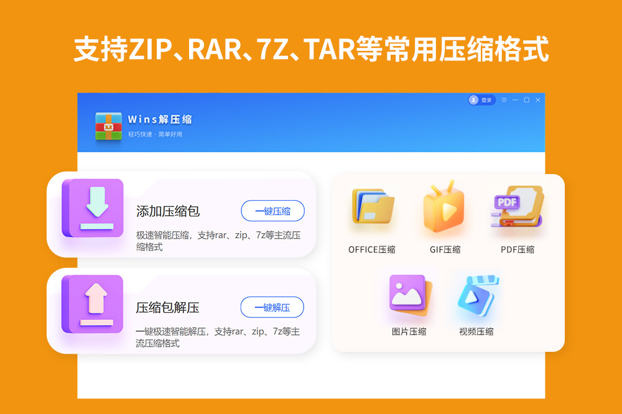Click the purple download arrow compress icon
This screenshot has height=414, width=622.
click(x=93, y=208)
